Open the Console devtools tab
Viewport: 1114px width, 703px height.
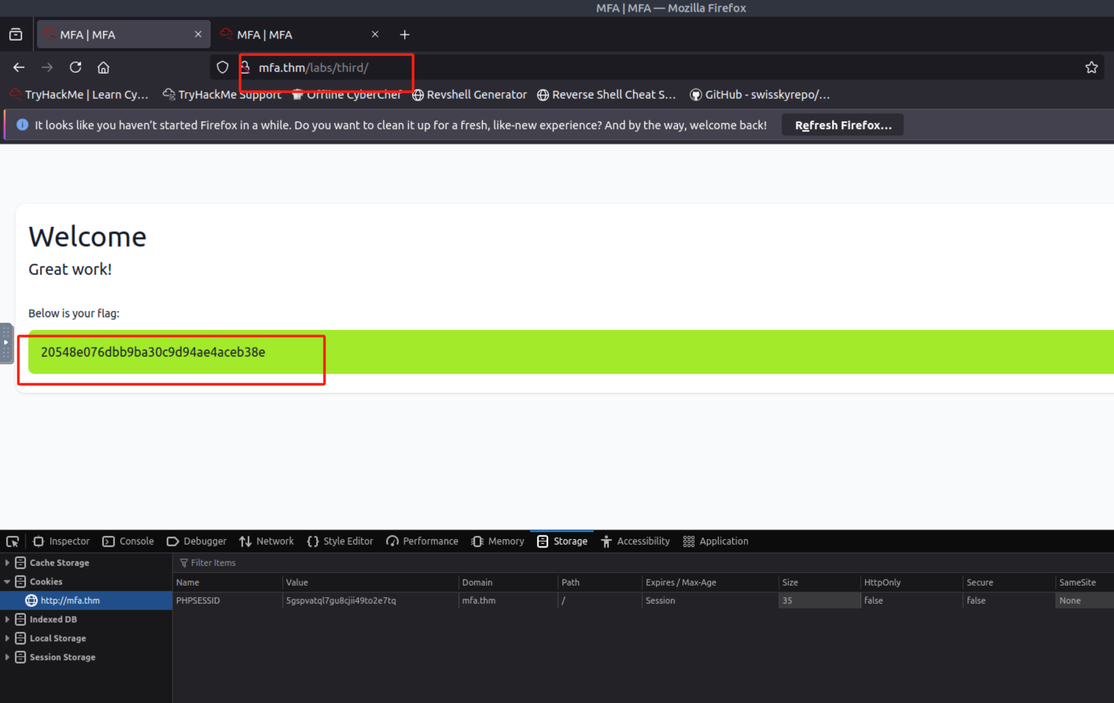coord(128,542)
